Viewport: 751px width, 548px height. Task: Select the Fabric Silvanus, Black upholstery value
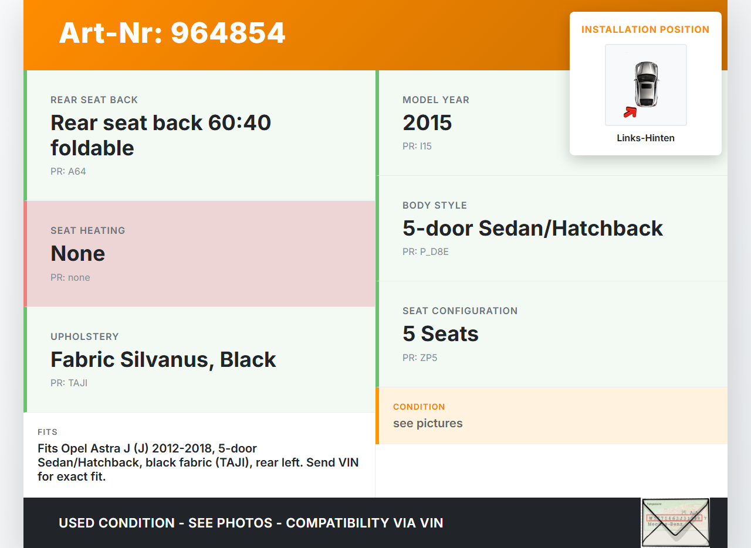click(x=163, y=359)
